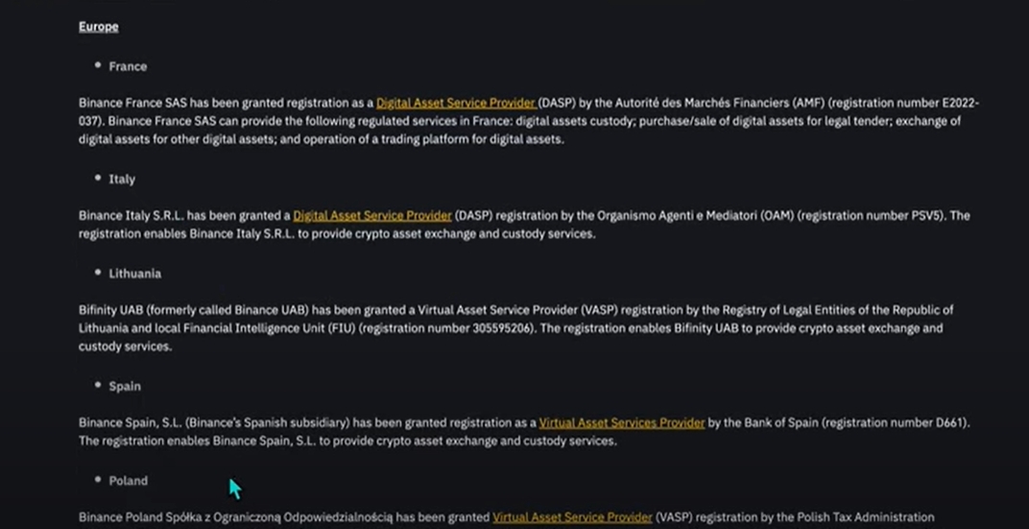Click the bullet point beside Spain
The width and height of the screenshot is (1029, 529).
pyautogui.click(x=98, y=385)
